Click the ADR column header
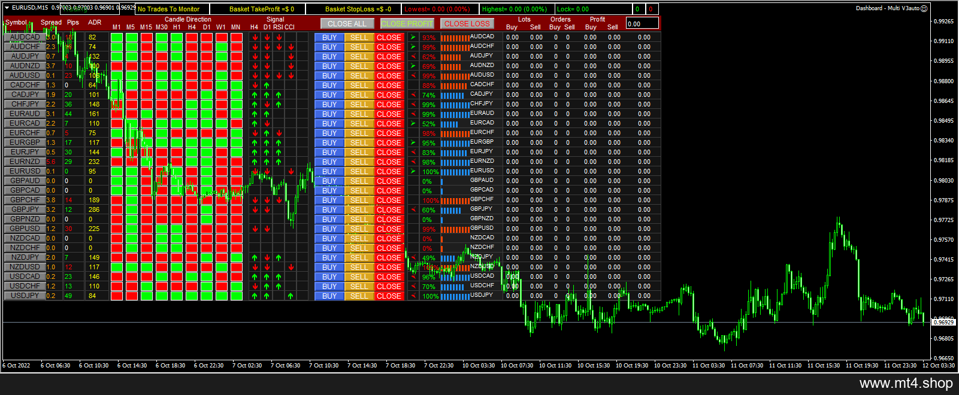This screenshot has width=959, height=395. pos(95,23)
